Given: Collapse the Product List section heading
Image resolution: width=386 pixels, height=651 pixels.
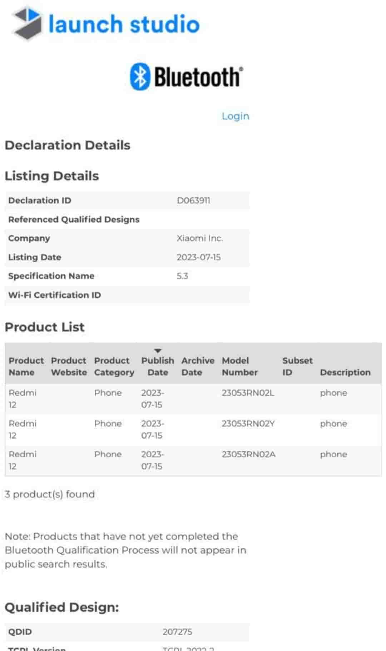Looking at the screenshot, I should (x=44, y=327).
